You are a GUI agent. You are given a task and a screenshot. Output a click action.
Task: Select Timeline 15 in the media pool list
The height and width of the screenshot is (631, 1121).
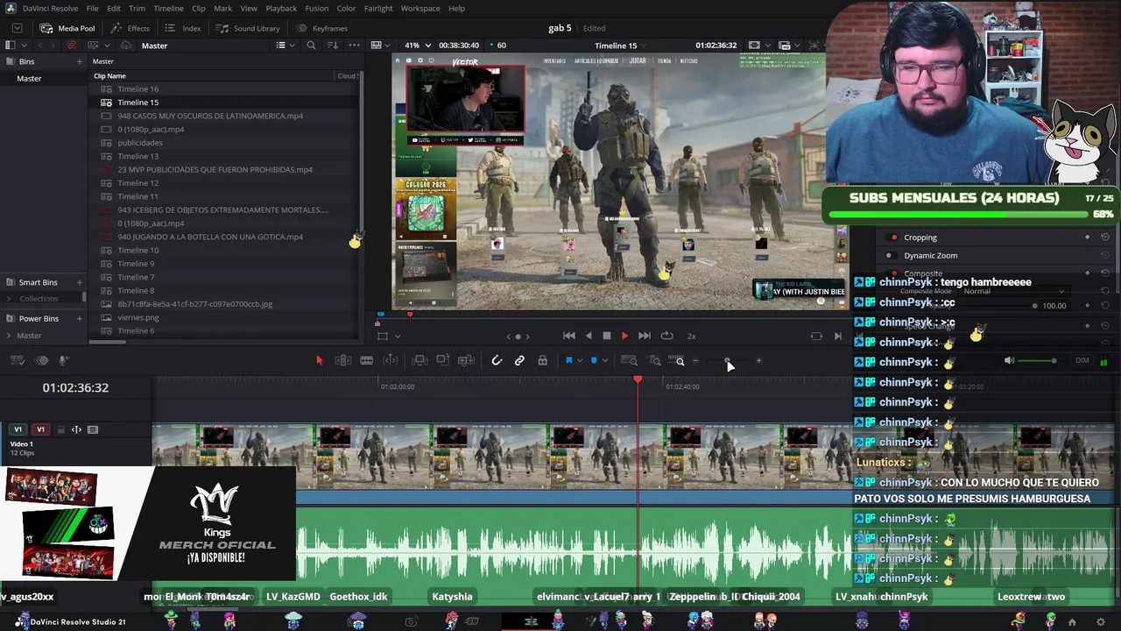pyautogui.click(x=138, y=103)
